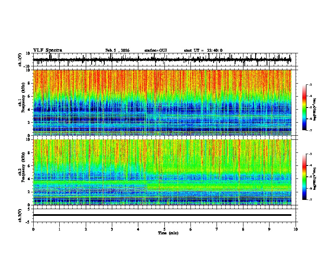The height and width of the screenshot is (257, 333).
Task: Select the ch.1 voltage waveform trace
Action: click(162, 60)
